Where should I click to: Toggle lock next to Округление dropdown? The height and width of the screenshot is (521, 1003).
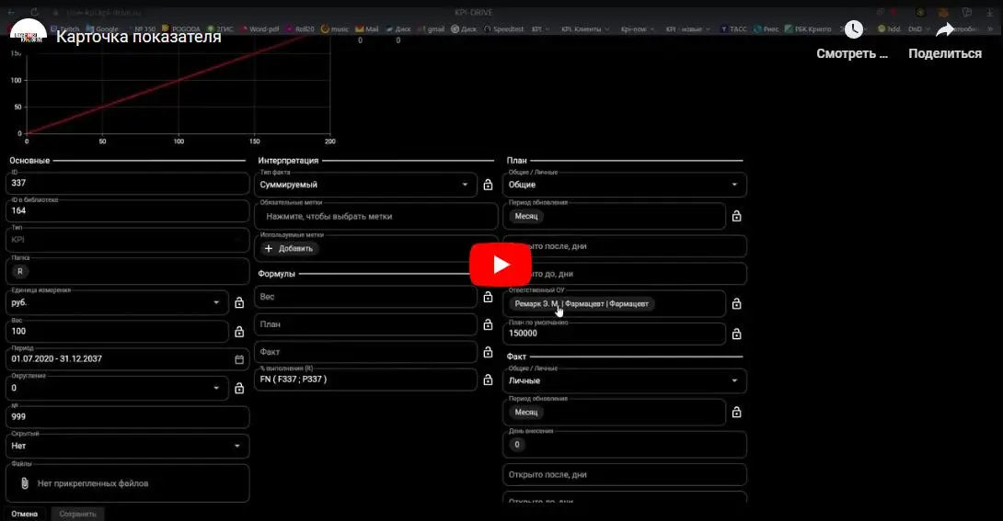click(239, 388)
